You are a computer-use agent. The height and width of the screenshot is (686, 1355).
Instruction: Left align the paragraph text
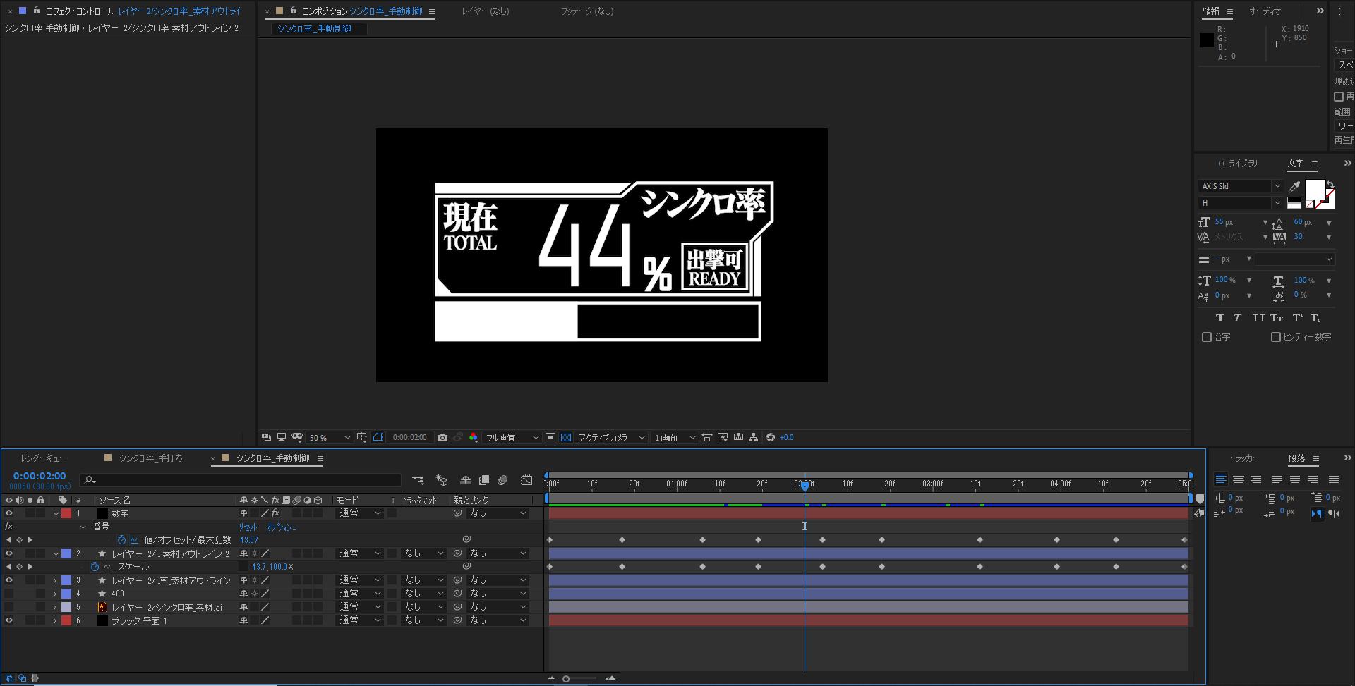coord(1221,479)
